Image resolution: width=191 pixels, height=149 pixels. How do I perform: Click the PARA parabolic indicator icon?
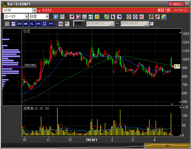(x=45, y=24)
